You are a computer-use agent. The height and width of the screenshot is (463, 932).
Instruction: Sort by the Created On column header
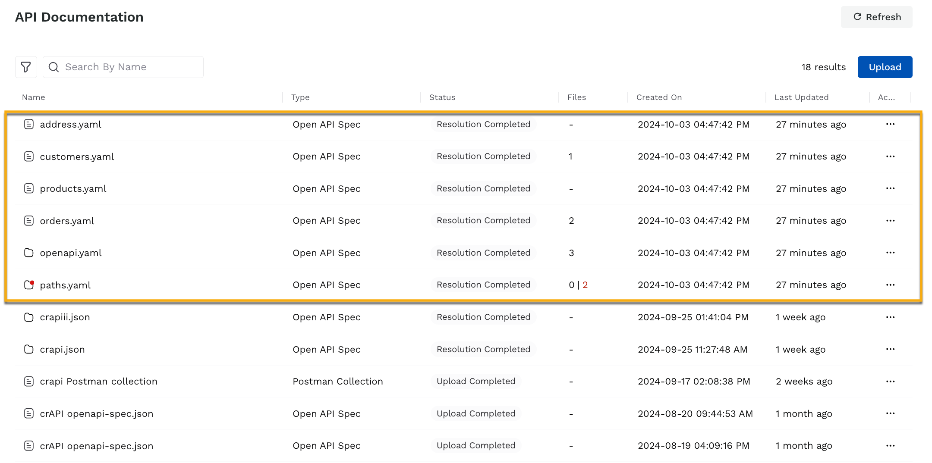click(x=659, y=97)
